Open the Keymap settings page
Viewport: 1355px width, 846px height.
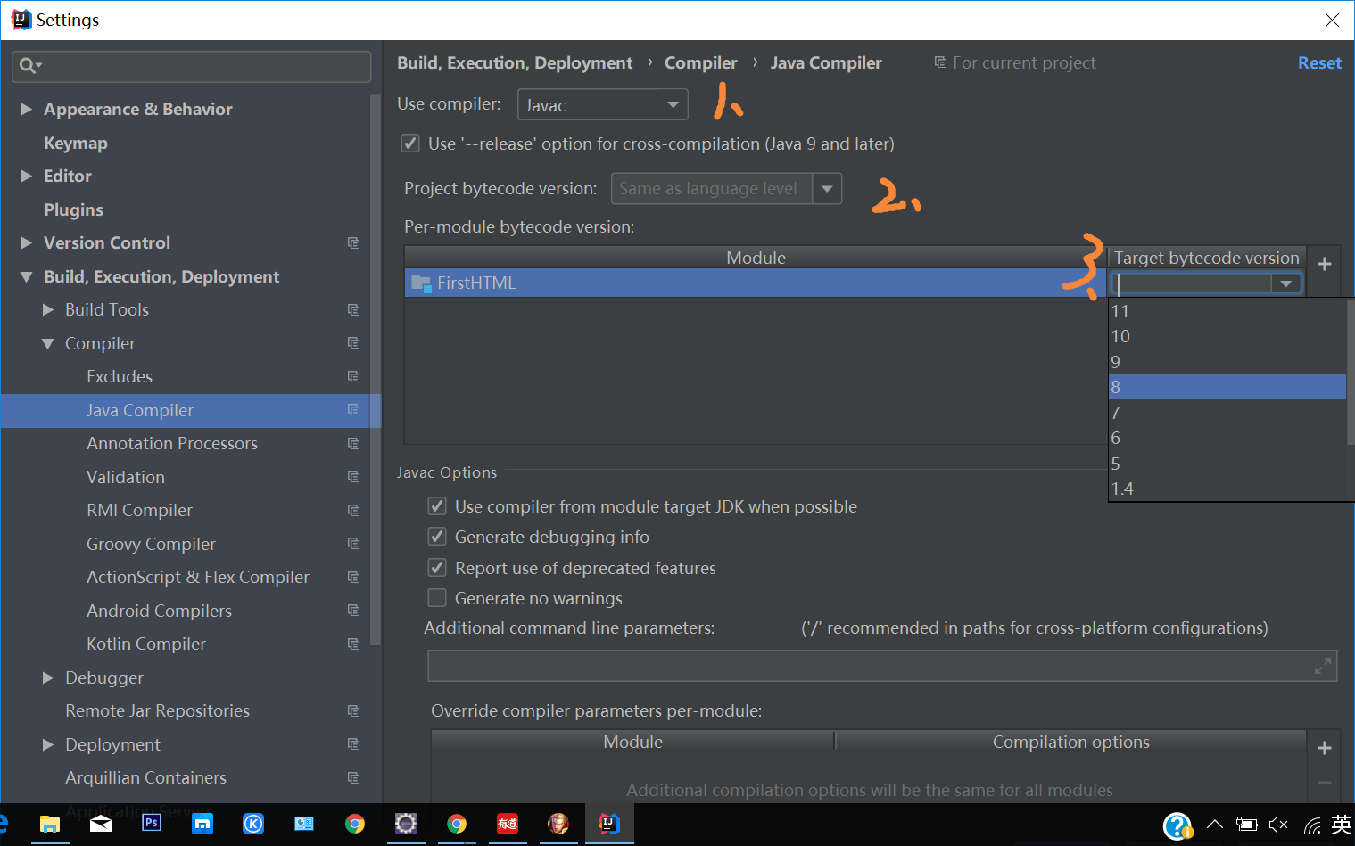(x=76, y=143)
